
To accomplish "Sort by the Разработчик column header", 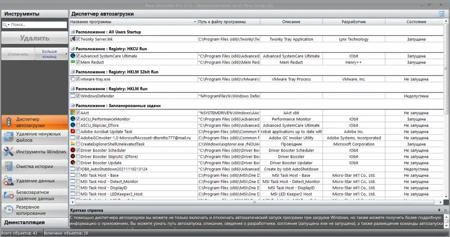I will point(354,22).
